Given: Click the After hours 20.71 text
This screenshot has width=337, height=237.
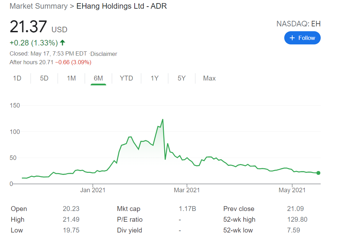Looking at the screenshot, I should [31, 62].
